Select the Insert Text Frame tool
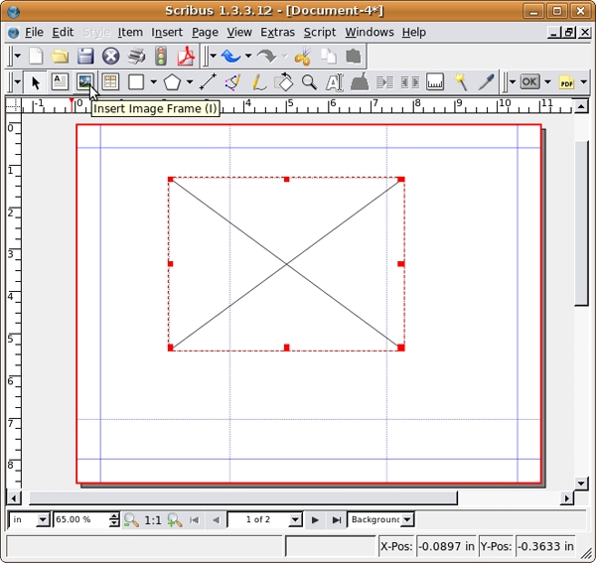The image size is (596, 563). pos(60,82)
